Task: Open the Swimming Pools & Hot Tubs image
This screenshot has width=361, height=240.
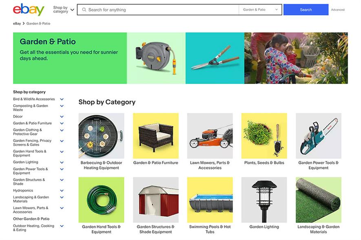Action: point(210,200)
